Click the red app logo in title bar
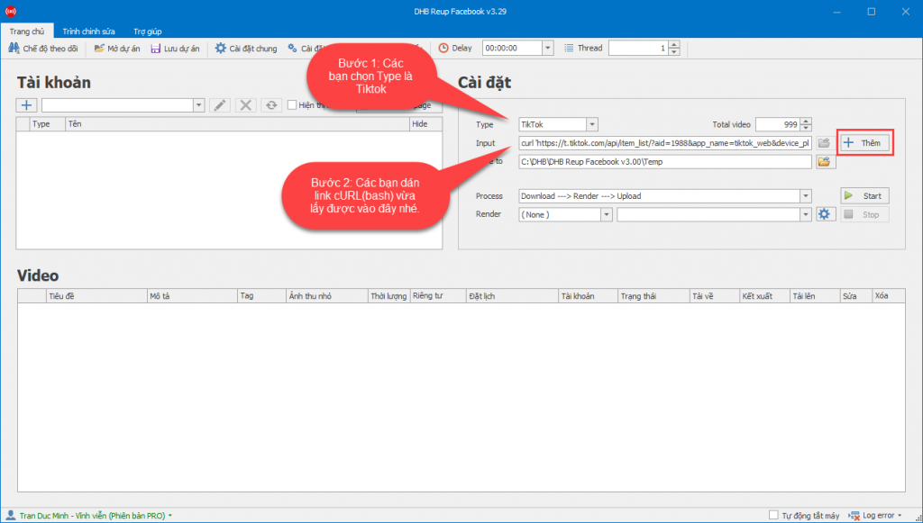The width and height of the screenshot is (923, 523). point(11,11)
